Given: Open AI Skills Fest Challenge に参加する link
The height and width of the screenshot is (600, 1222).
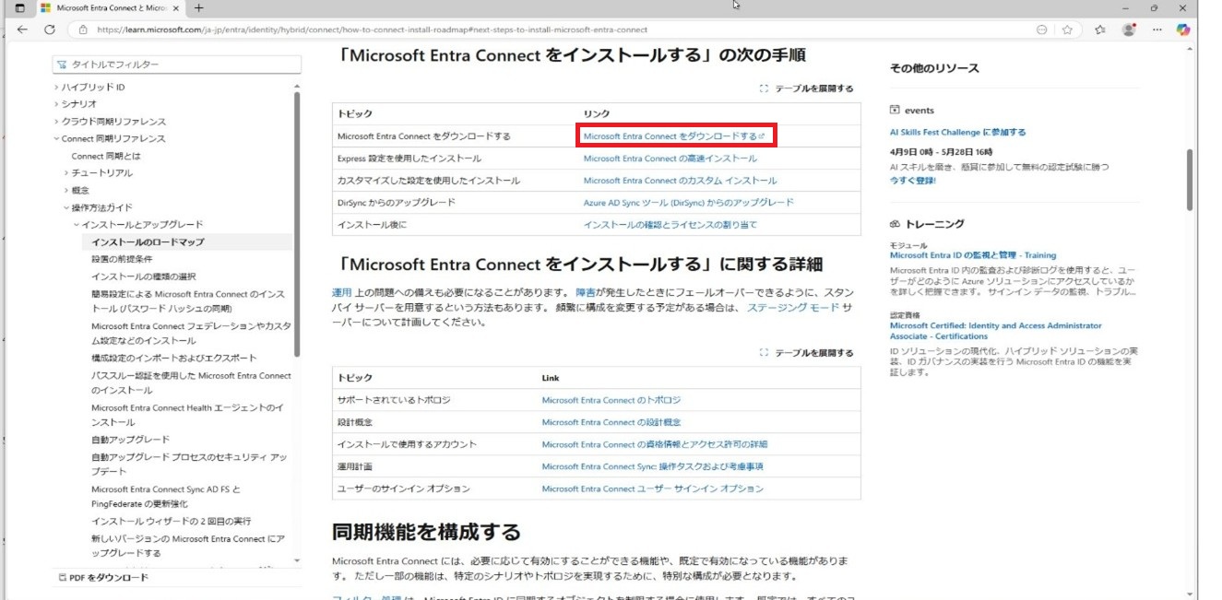Looking at the screenshot, I should 958,132.
